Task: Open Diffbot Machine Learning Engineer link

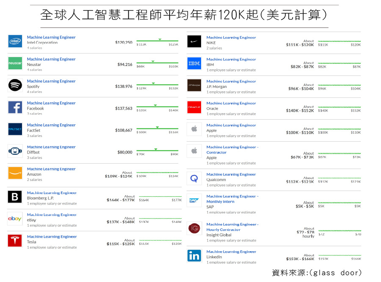Action: point(51,147)
